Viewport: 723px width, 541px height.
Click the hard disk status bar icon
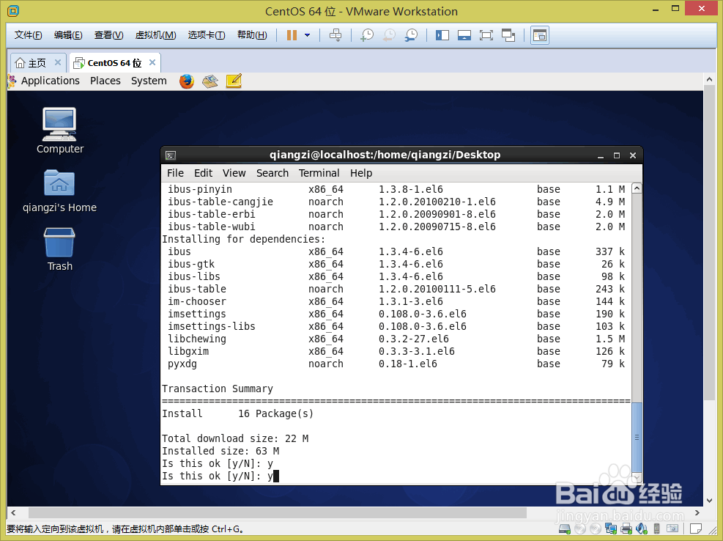point(564,529)
